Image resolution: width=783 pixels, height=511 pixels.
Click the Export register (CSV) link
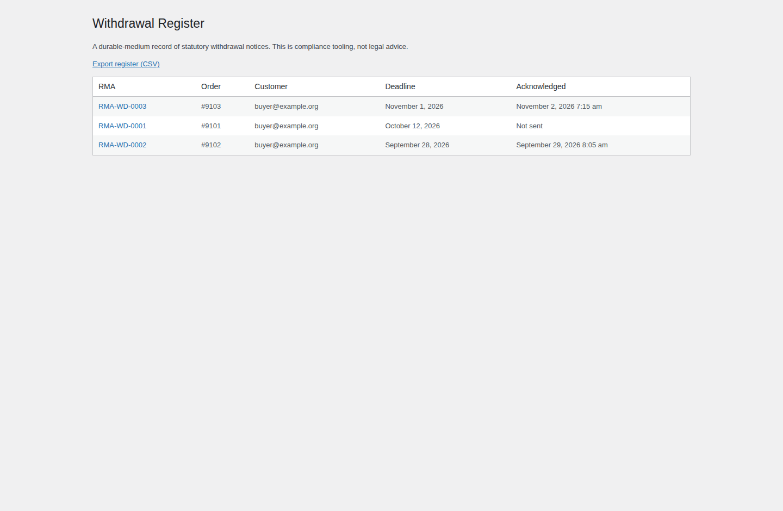click(126, 64)
